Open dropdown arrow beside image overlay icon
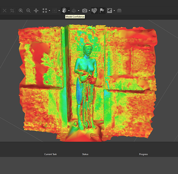 [x=114, y=11]
